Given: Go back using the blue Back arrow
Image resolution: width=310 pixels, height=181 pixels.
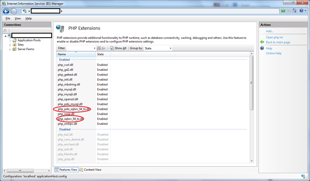Looking at the screenshot, I should (6, 11).
